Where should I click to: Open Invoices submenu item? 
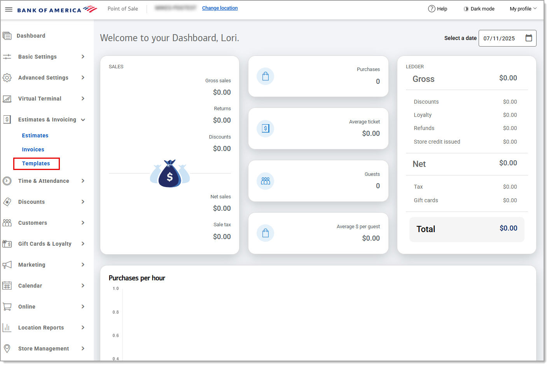(33, 149)
